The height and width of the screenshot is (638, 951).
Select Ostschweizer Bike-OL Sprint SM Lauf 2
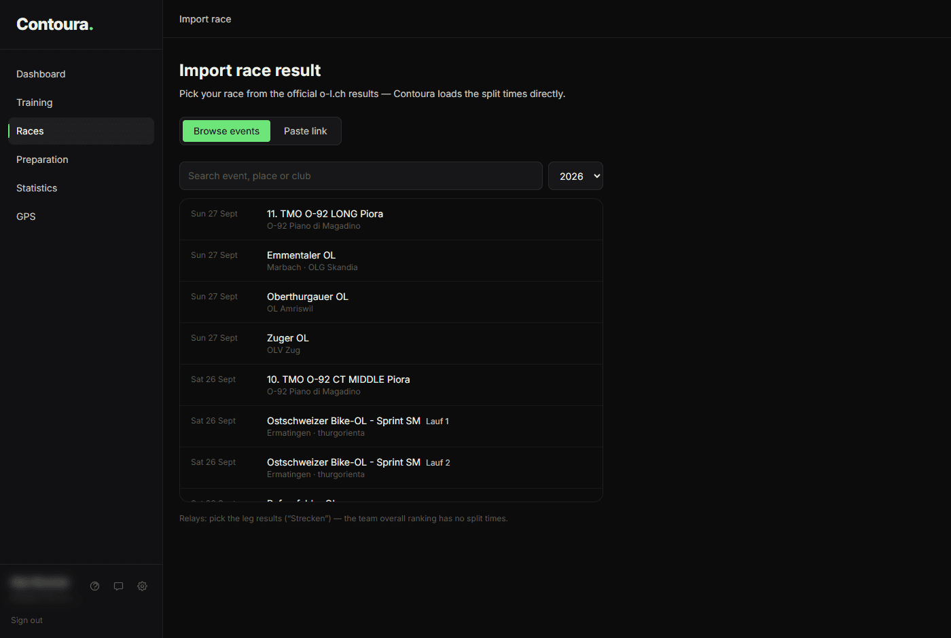coord(391,468)
